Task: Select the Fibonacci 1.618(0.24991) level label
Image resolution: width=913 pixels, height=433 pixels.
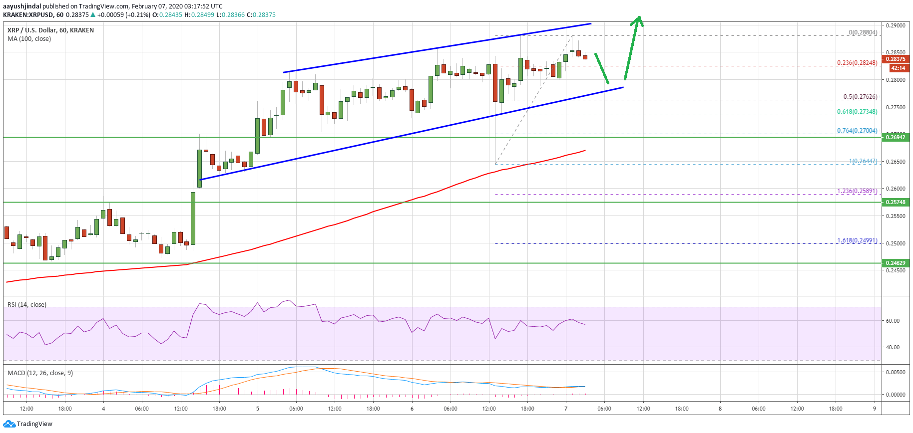Action: 857,240
